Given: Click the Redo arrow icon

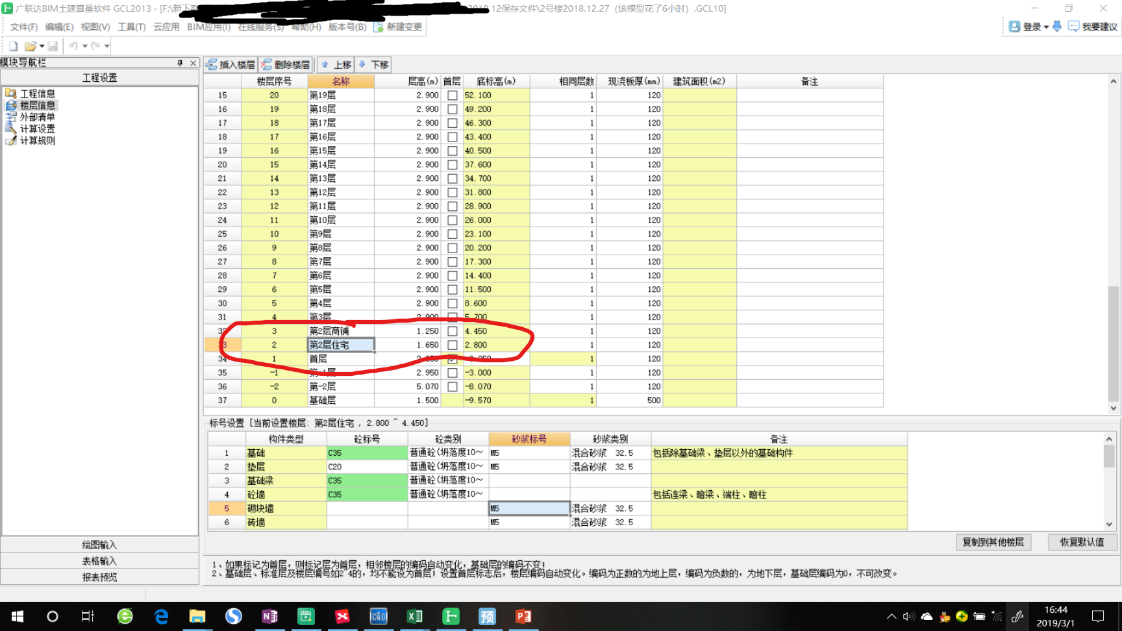Looking at the screenshot, I should pyautogui.click(x=95, y=46).
